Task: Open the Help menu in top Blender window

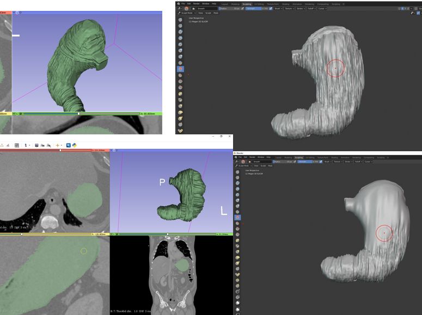Action: tap(214, 4)
